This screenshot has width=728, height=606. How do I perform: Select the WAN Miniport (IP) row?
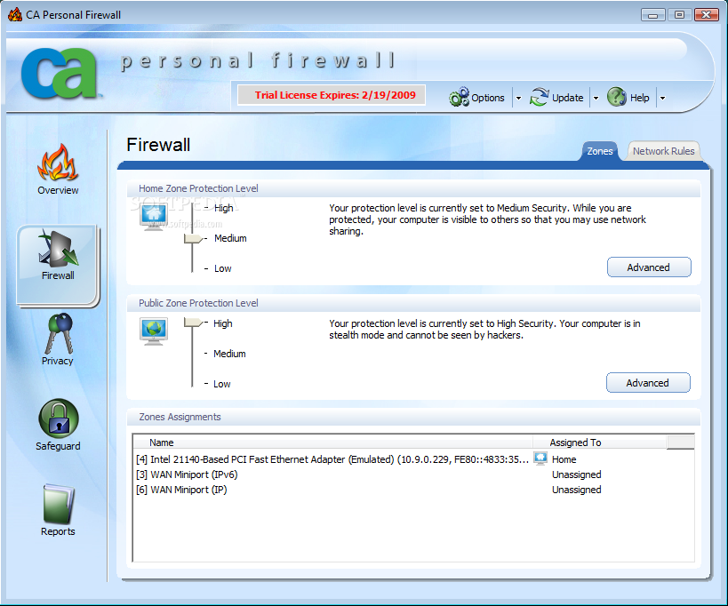pos(413,490)
